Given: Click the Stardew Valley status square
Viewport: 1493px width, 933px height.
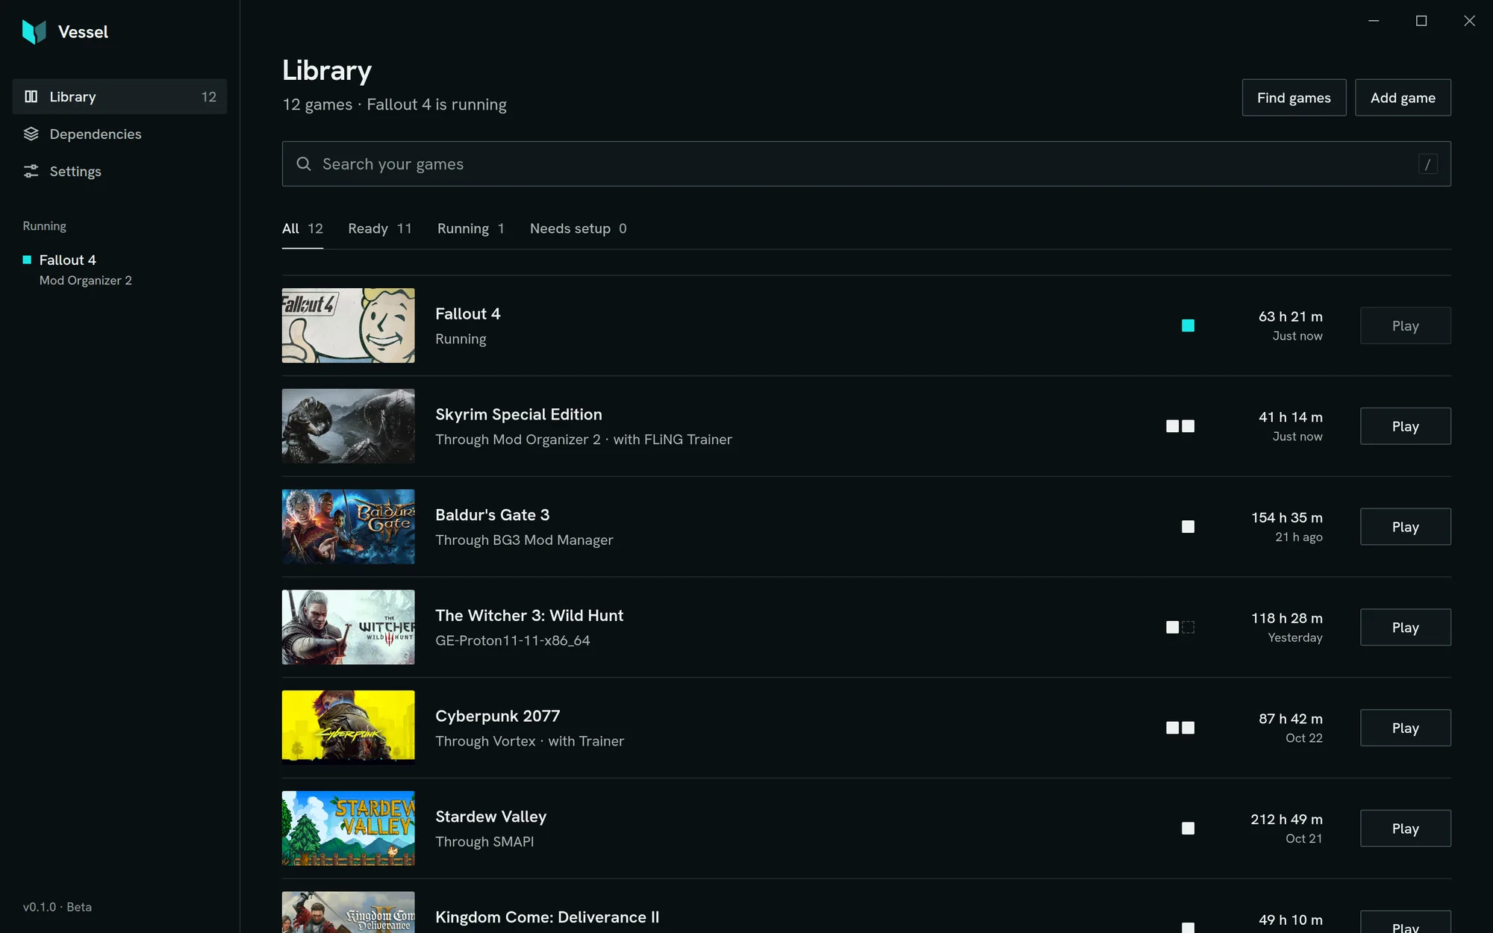Looking at the screenshot, I should [1188, 829].
